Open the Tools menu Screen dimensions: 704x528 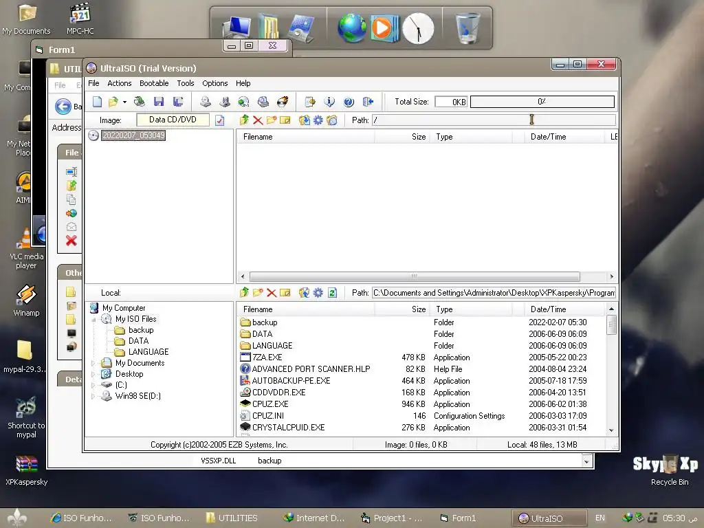[x=186, y=83]
